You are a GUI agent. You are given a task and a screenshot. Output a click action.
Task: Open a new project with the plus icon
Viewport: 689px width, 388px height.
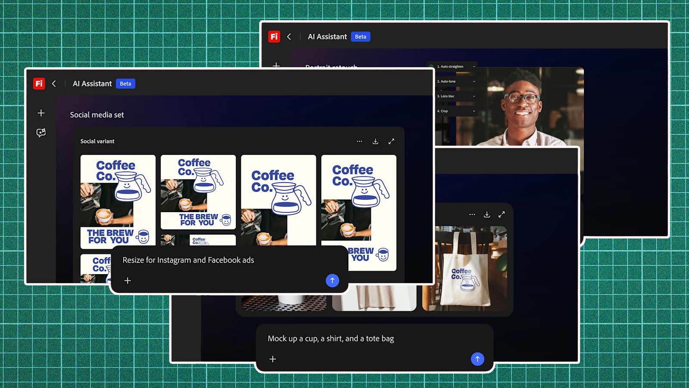tap(41, 113)
